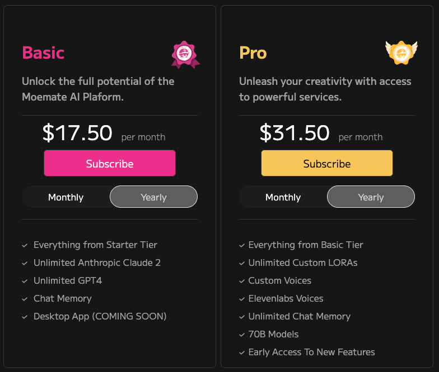The image size is (439, 372).
Task: Switch Basic plan billing to Monthly
Action: [66, 197]
